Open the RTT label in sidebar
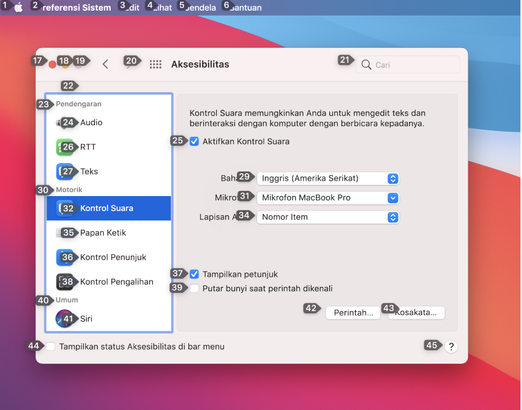Screen dimensions: 522x410 pyautogui.click(x=88, y=147)
